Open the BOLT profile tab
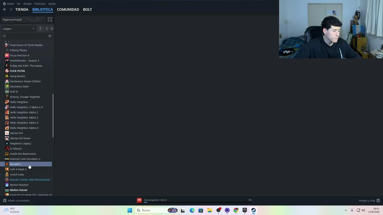Image resolution: width=383 pixels, height=215 pixels. pyautogui.click(x=87, y=10)
